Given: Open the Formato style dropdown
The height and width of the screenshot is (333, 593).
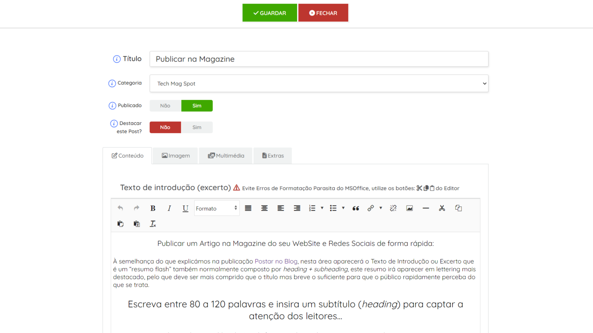Looking at the screenshot, I should coord(217,208).
